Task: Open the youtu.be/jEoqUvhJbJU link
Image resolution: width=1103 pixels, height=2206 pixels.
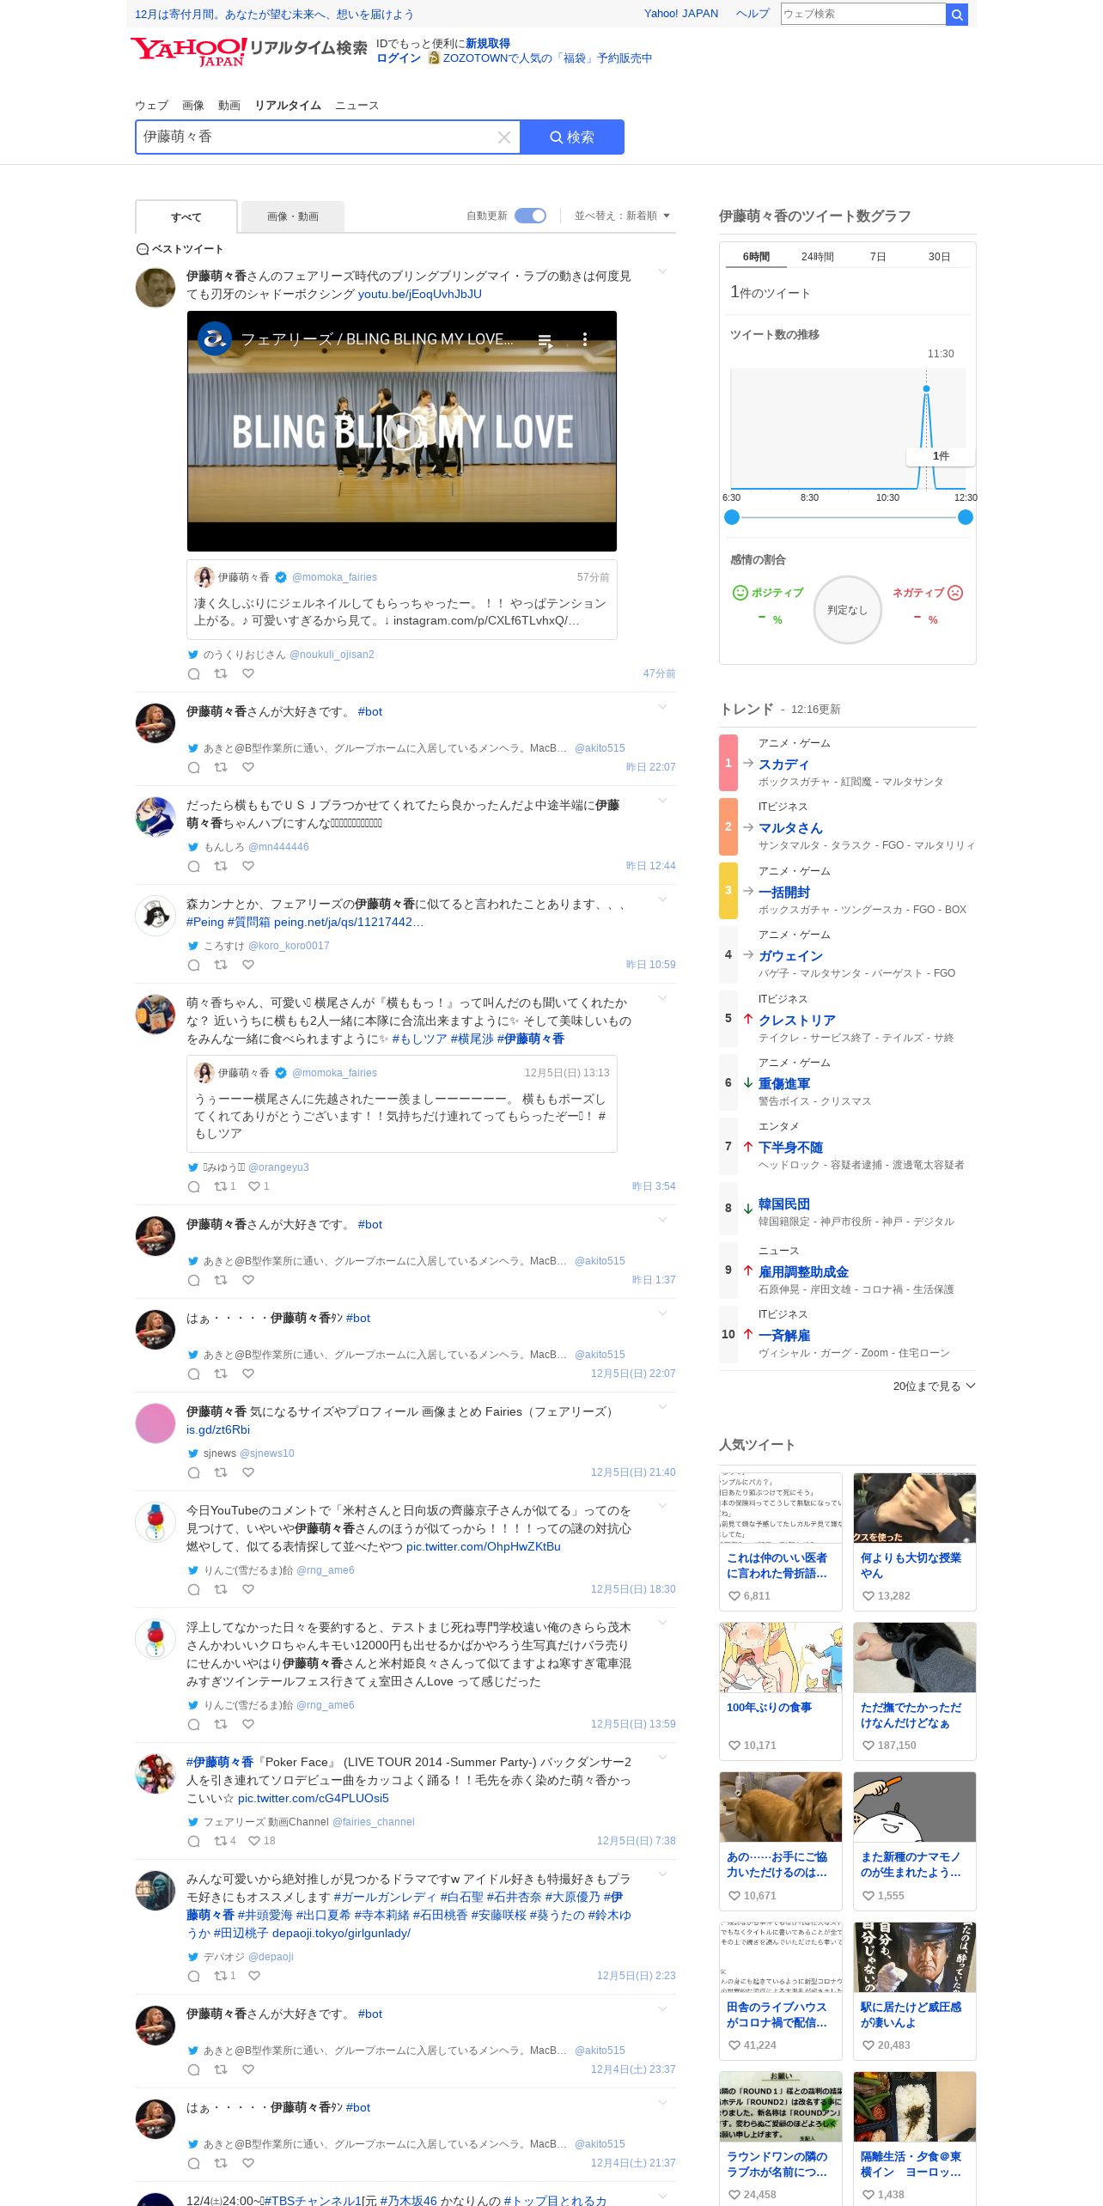Action: (420, 294)
